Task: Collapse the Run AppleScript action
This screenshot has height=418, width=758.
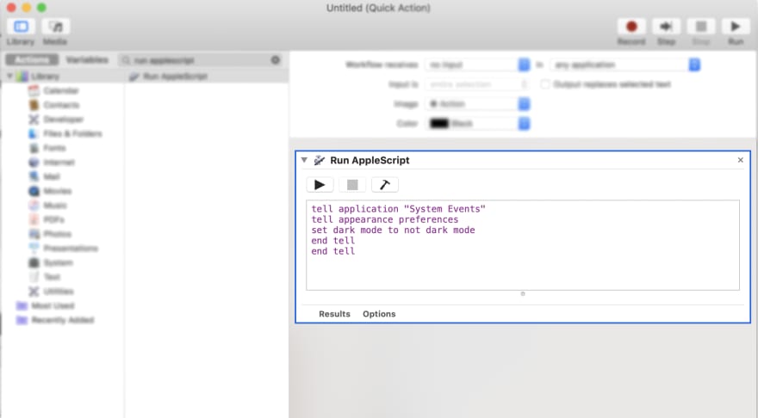Action: (304, 160)
